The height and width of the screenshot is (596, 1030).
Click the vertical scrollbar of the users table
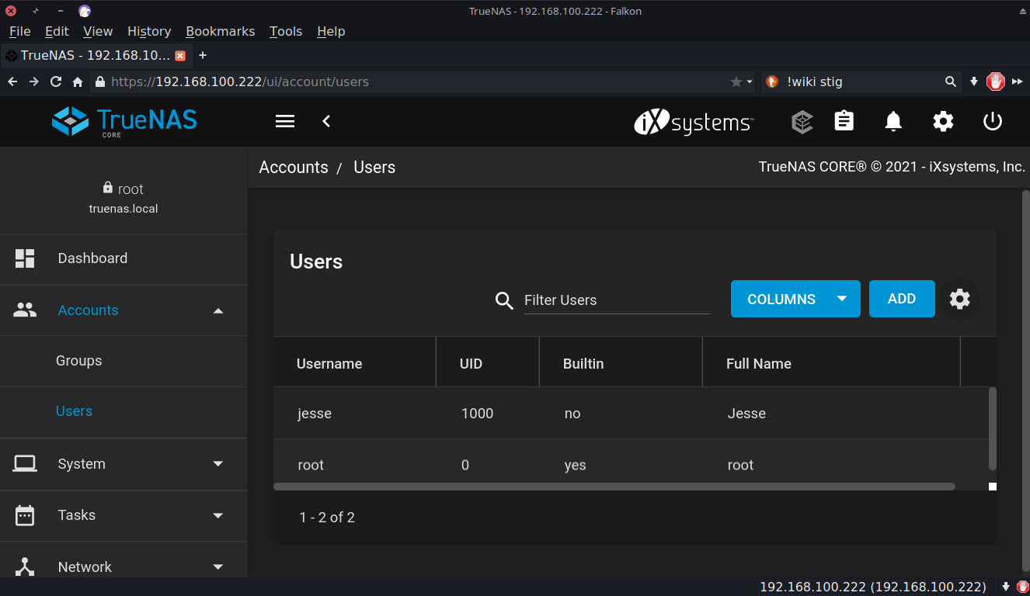[992, 428]
